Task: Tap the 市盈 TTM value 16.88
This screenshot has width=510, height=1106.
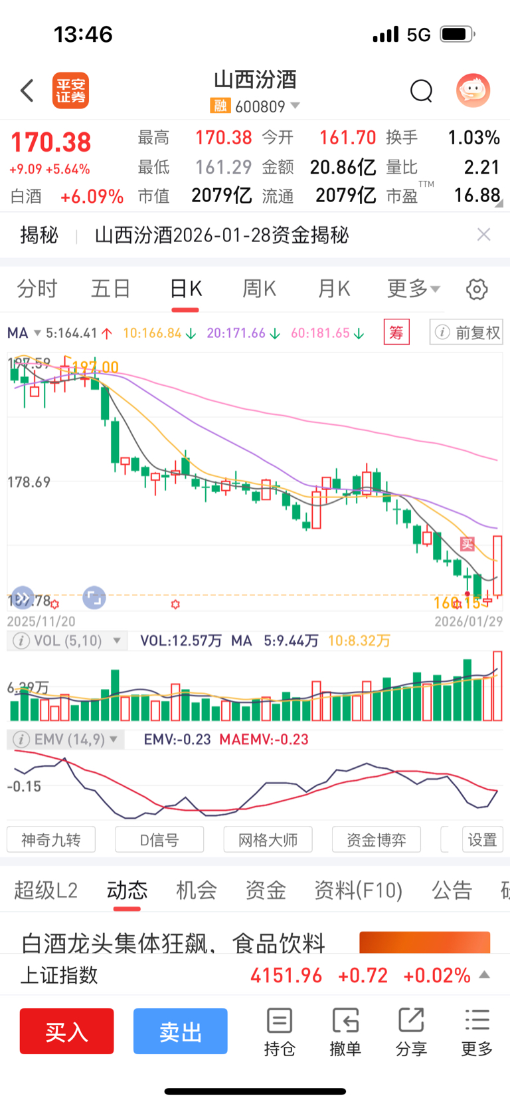Action: 477,195
